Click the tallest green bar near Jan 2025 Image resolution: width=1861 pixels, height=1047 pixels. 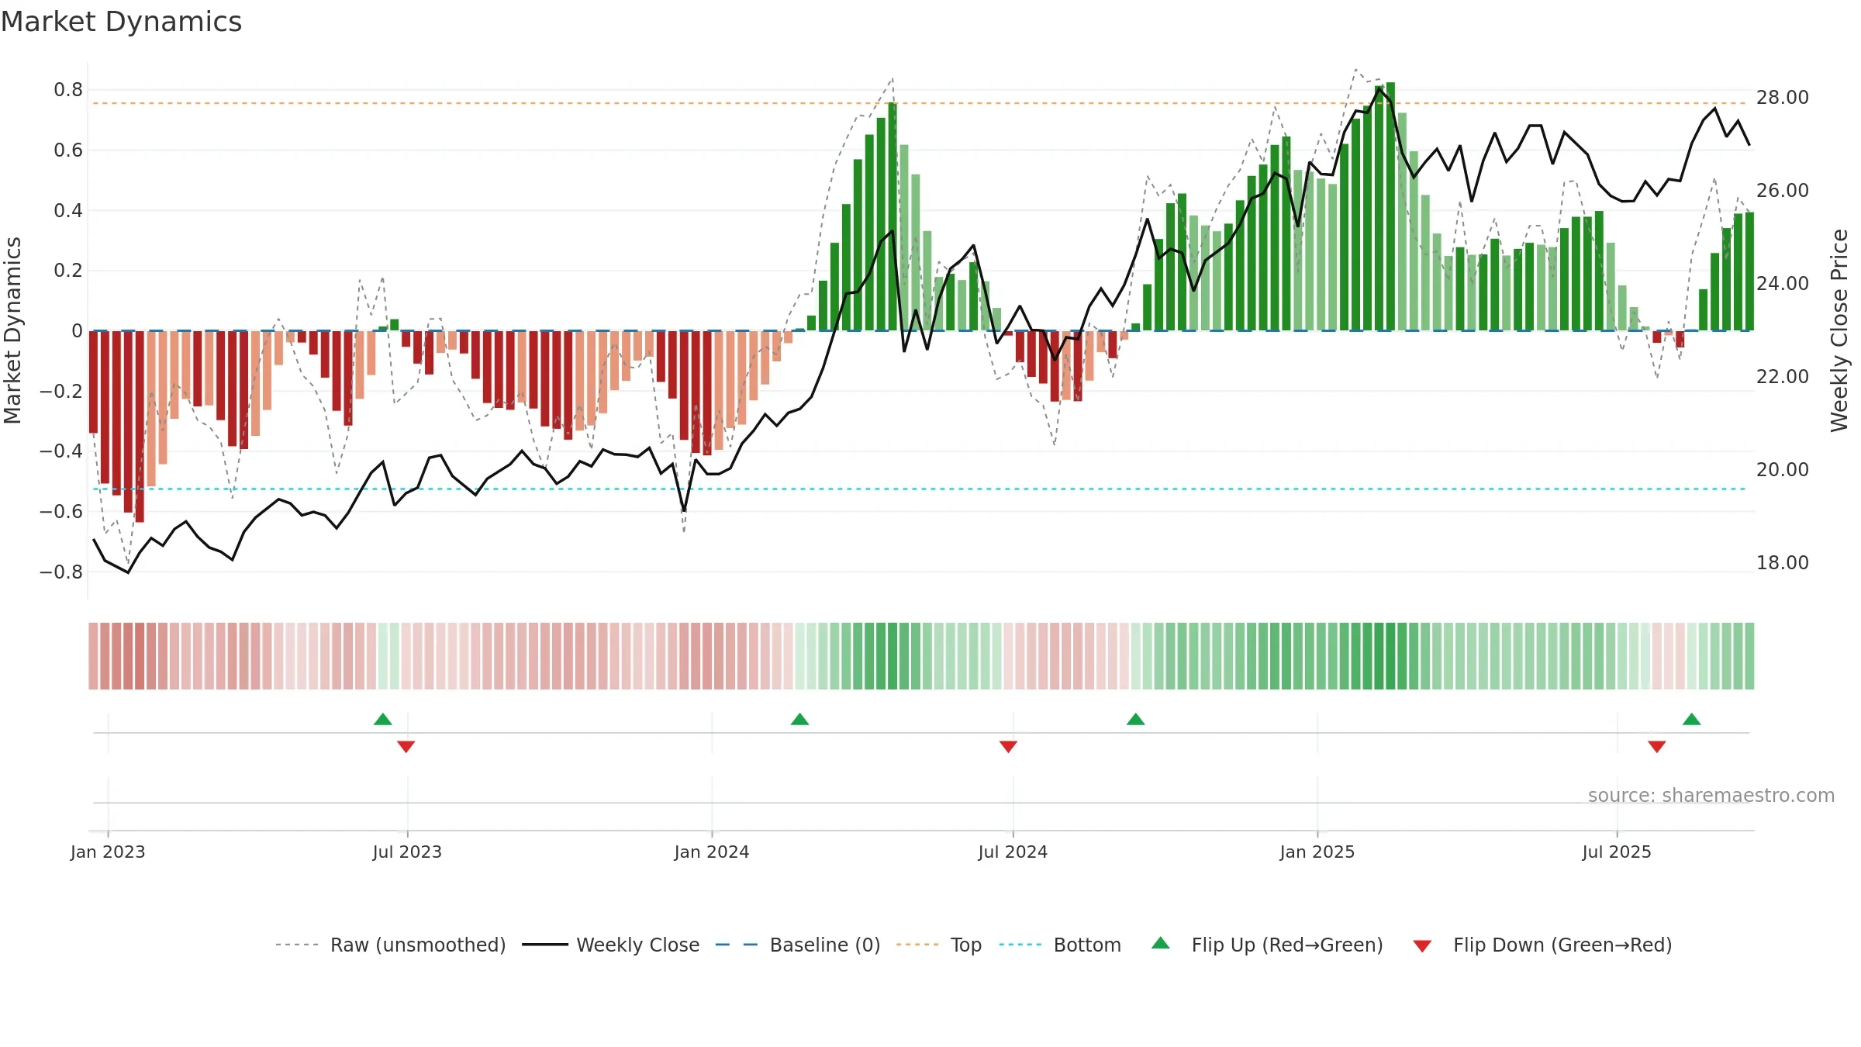pyautogui.click(x=1391, y=206)
